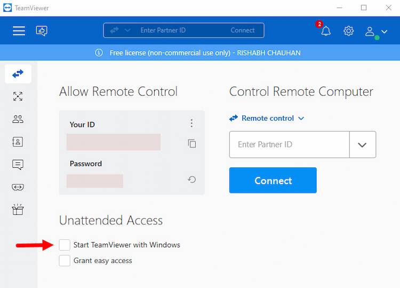
Task: Open the Chat sidebar section
Action: 18,165
